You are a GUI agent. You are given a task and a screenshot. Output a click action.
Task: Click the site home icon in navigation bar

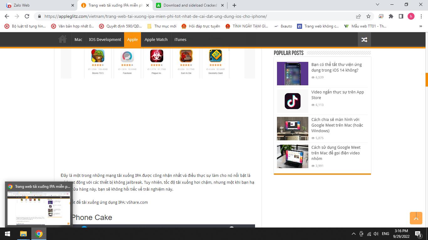[x=63, y=39]
